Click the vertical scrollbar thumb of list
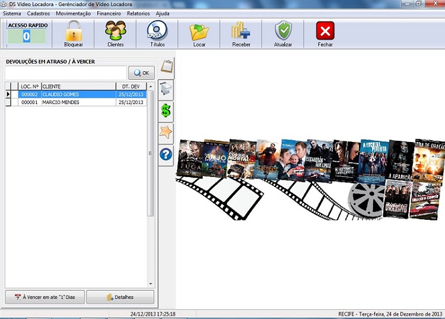 tap(151, 154)
